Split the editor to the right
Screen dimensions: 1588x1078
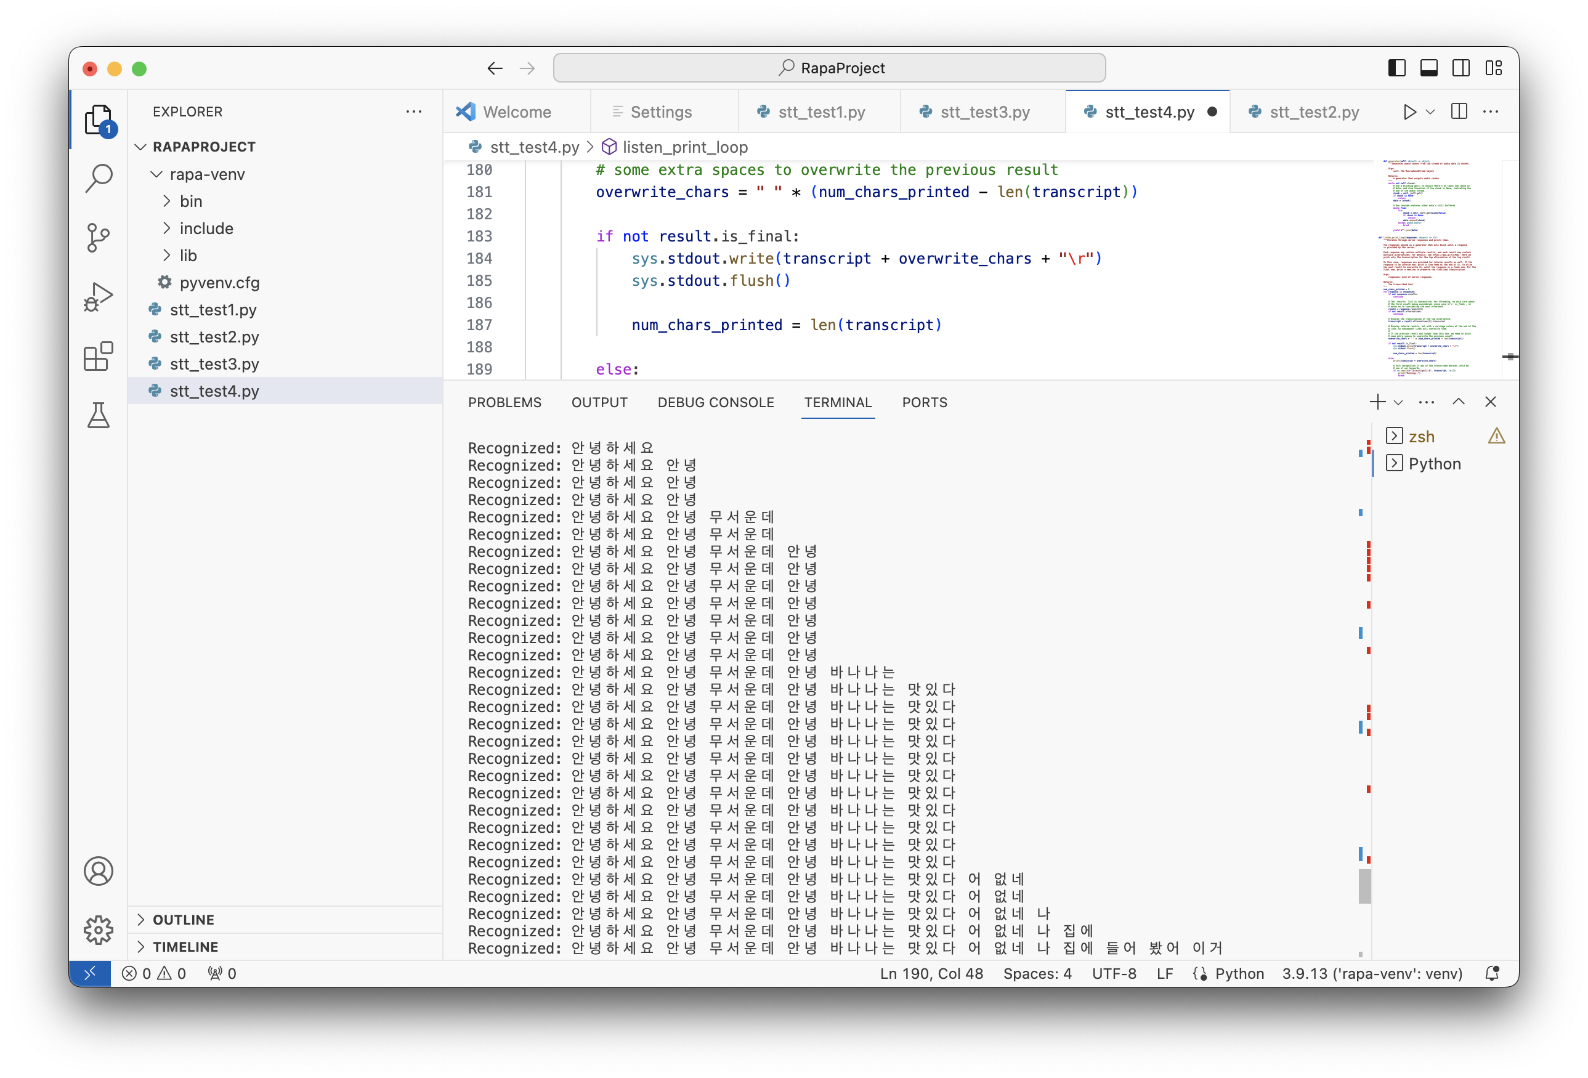click(x=1459, y=111)
